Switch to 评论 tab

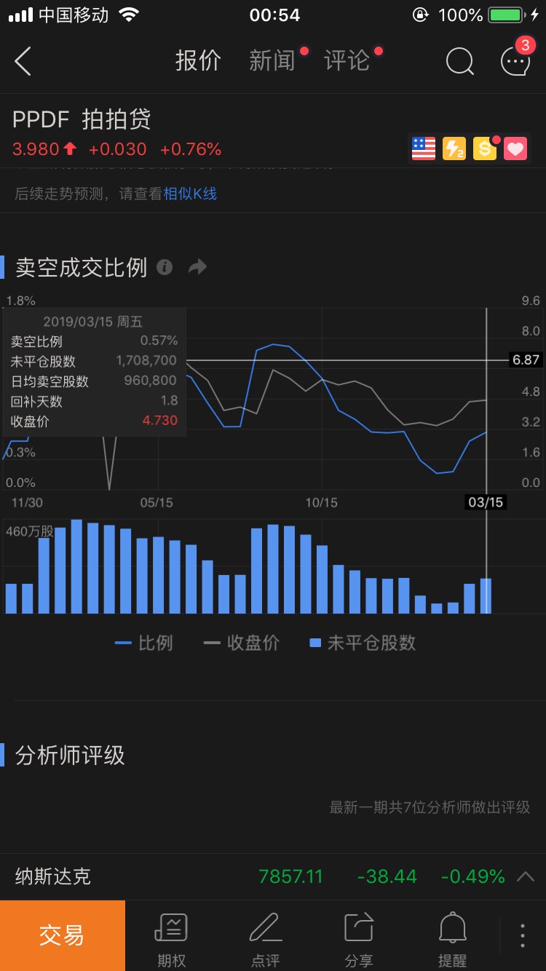(x=347, y=60)
